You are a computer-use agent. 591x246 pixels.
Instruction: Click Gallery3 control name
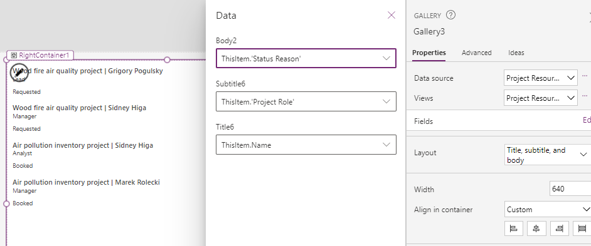coord(429,31)
